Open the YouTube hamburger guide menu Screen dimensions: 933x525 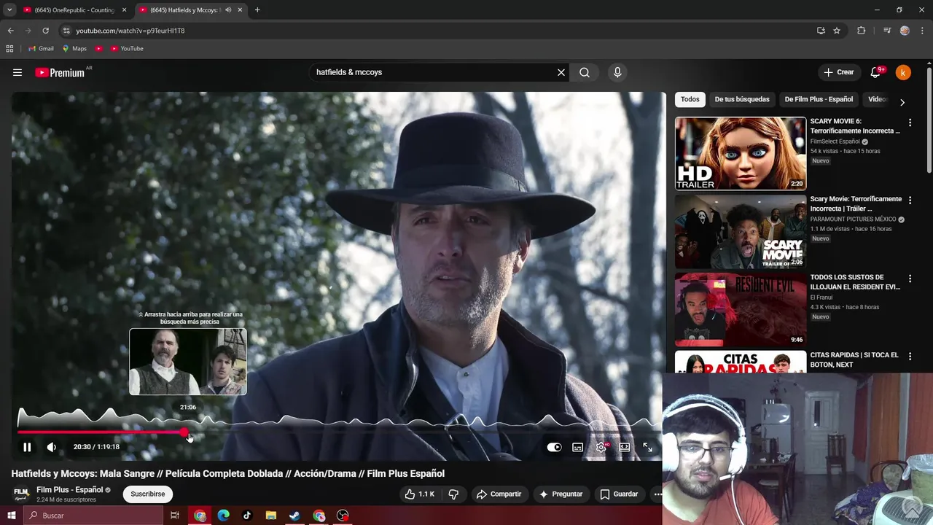point(17,72)
